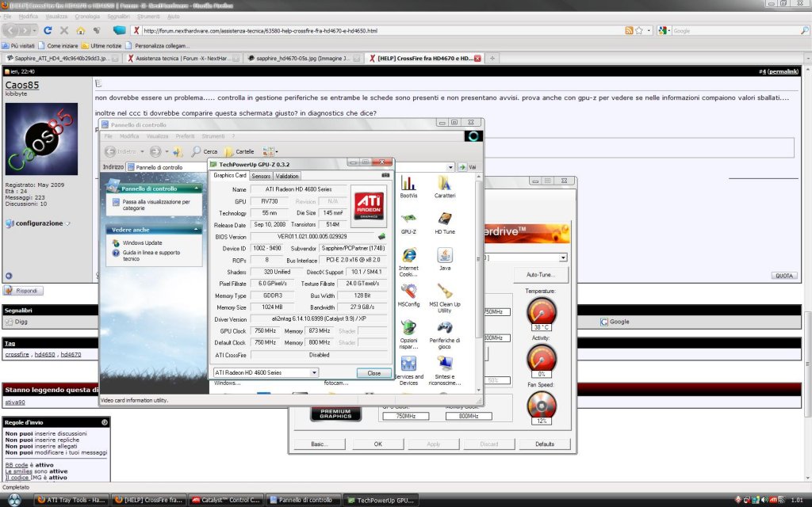Open the Indietro back history dropdown

coord(142,151)
